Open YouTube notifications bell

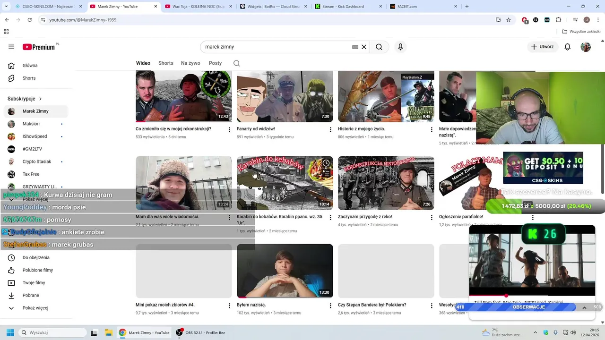click(568, 47)
